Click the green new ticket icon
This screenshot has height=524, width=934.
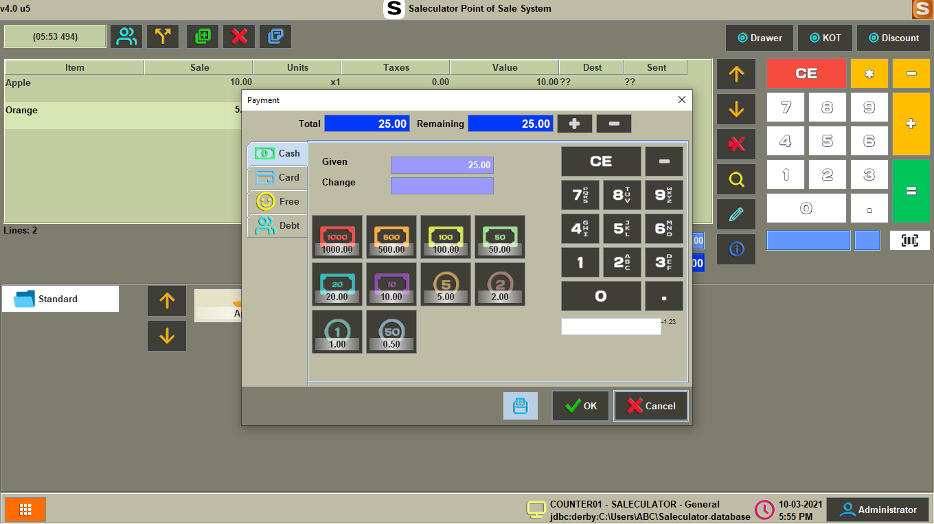(x=203, y=36)
